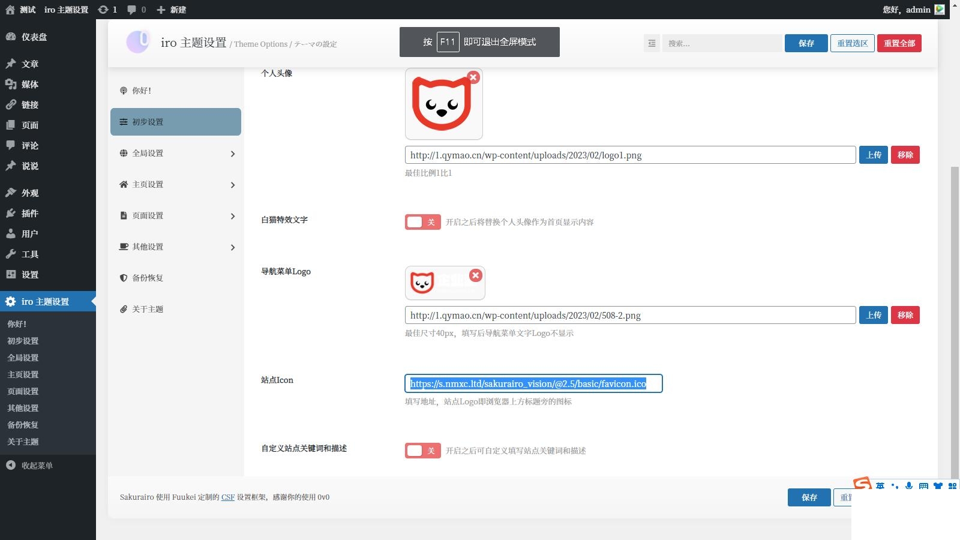Expand the 全局设置 section chevron
This screenshot has width=960, height=540.
point(233,154)
